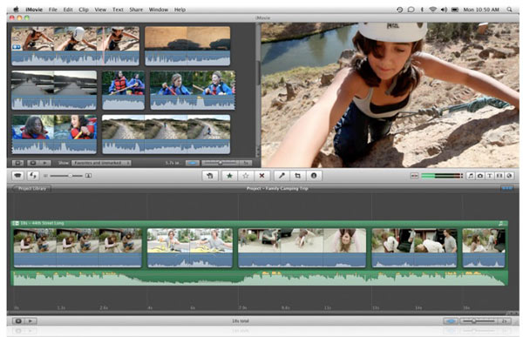523x337 pixels.
Task: Unmark selection with hollow star button
Action: click(x=246, y=176)
